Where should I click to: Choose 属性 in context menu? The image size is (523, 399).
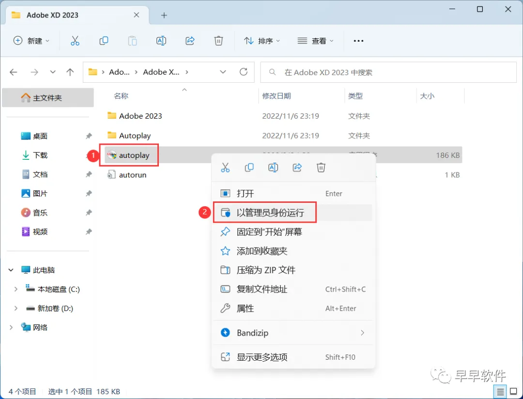(x=292, y=308)
